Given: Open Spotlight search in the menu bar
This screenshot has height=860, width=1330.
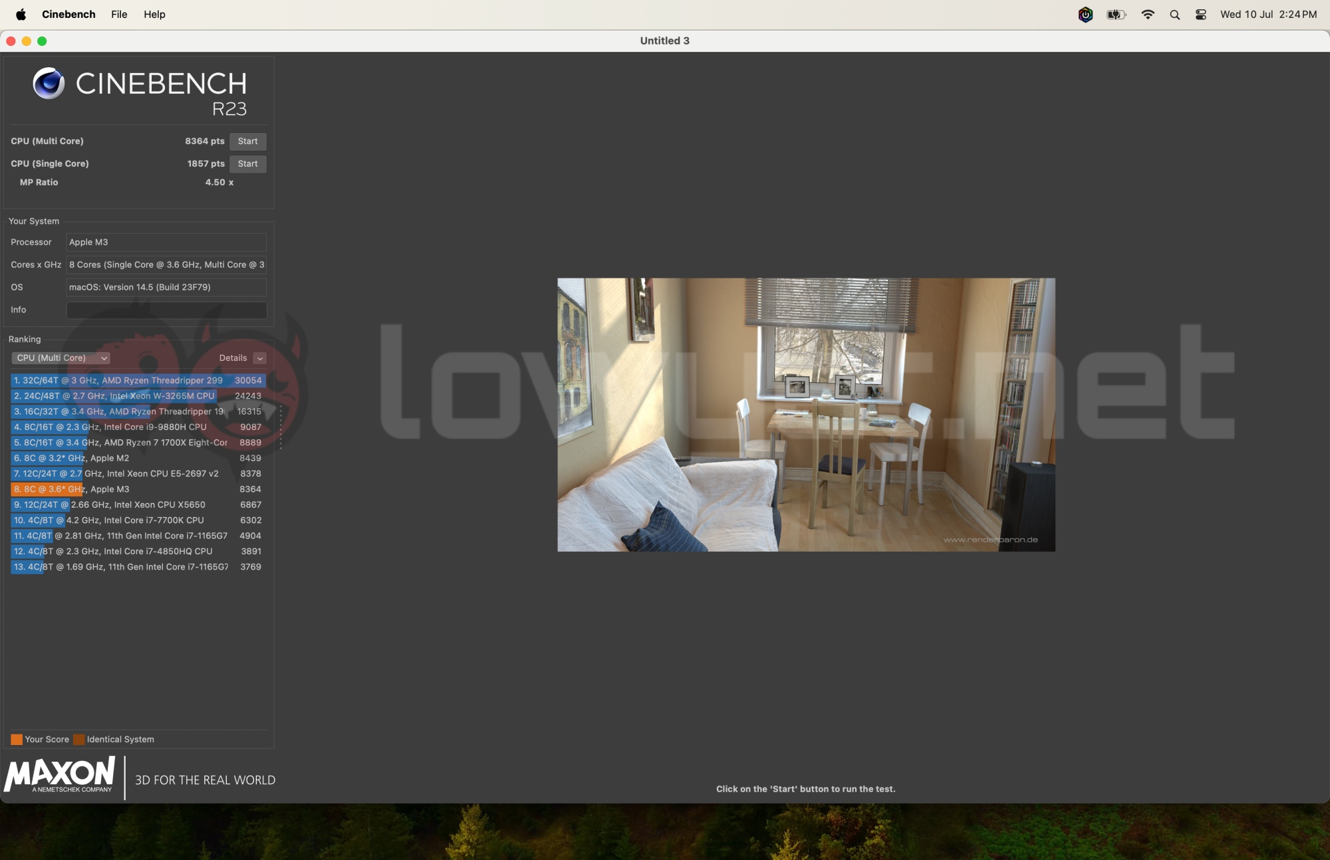Looking at the screenshot, I should [1174, 14].
